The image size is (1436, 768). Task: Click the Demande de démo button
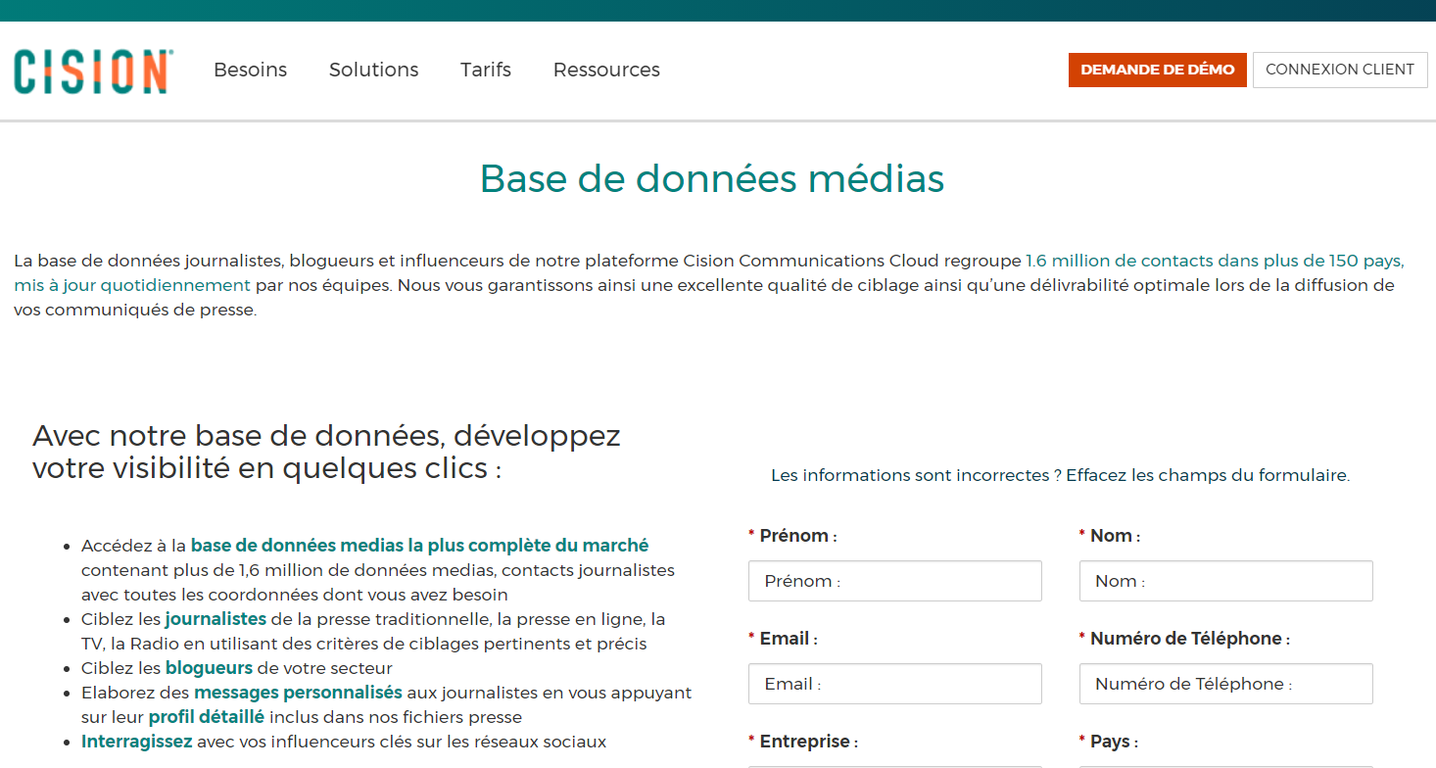(1158, 70)
